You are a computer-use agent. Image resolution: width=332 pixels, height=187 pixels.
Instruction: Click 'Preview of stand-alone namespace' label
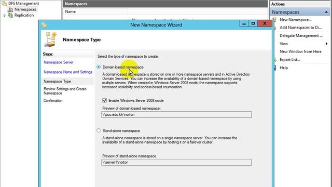pos(130,156)
